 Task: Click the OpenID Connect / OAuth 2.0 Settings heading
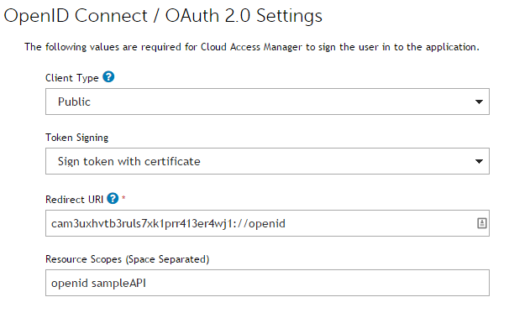pos(163,16)
